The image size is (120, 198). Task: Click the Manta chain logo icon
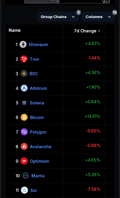tap(26, 176)
